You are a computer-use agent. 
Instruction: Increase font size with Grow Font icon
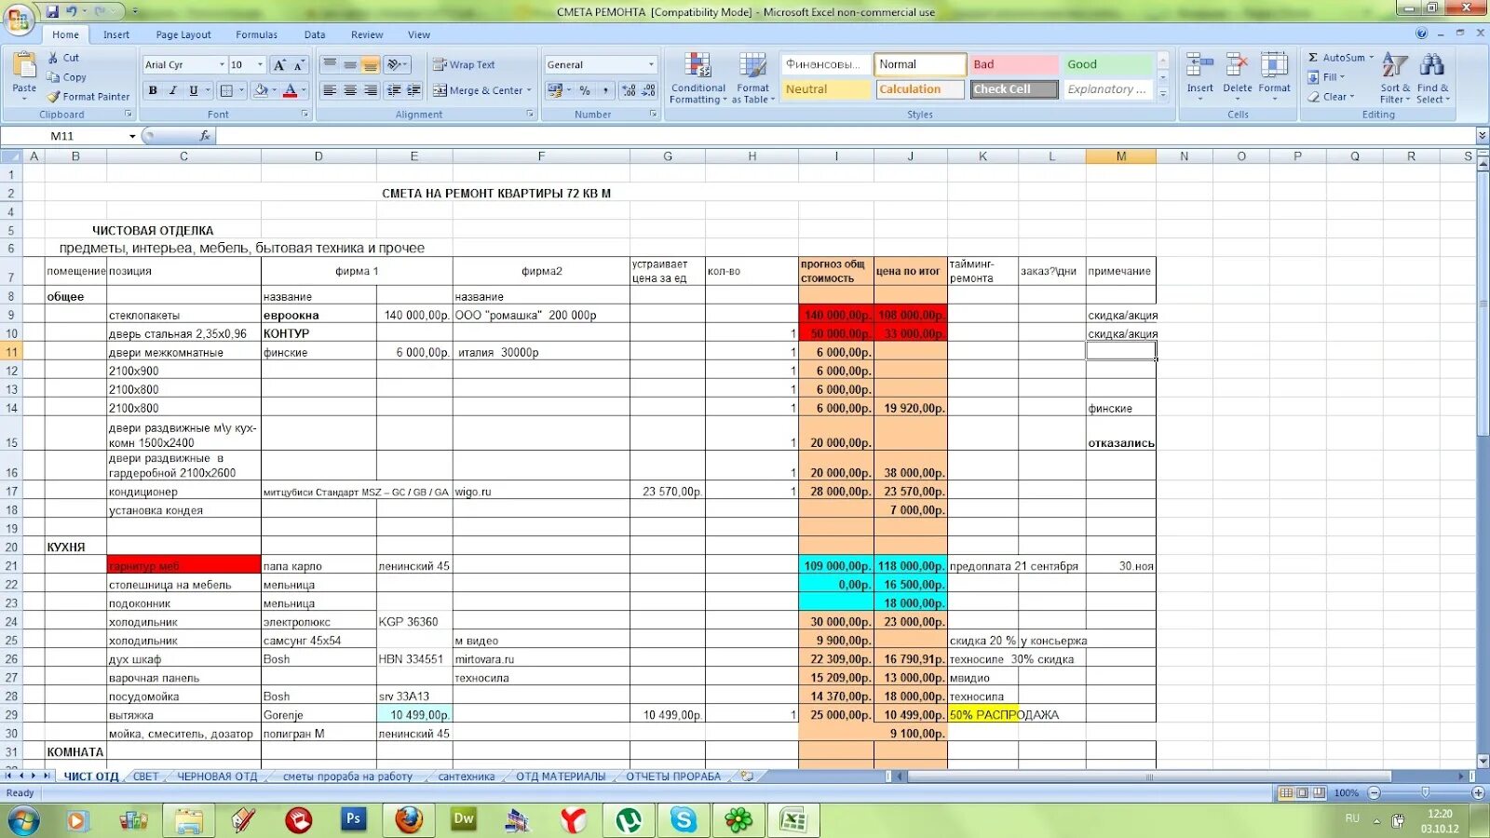tap(278, 65)
